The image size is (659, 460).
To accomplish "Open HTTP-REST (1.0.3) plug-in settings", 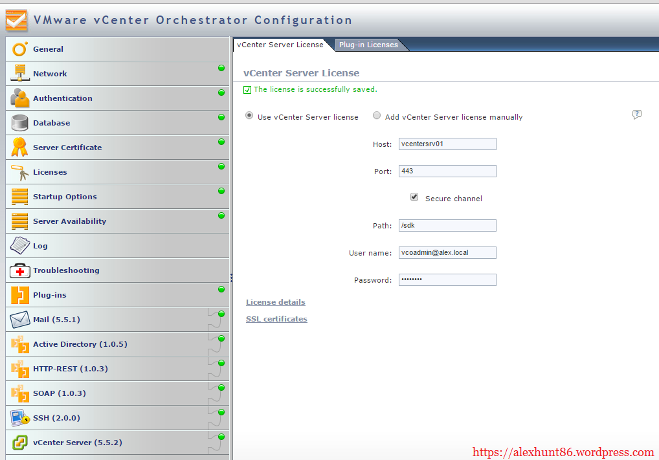I will coord(117,369).
